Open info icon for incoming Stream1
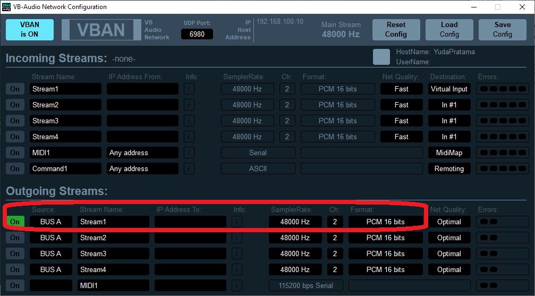 189,89
